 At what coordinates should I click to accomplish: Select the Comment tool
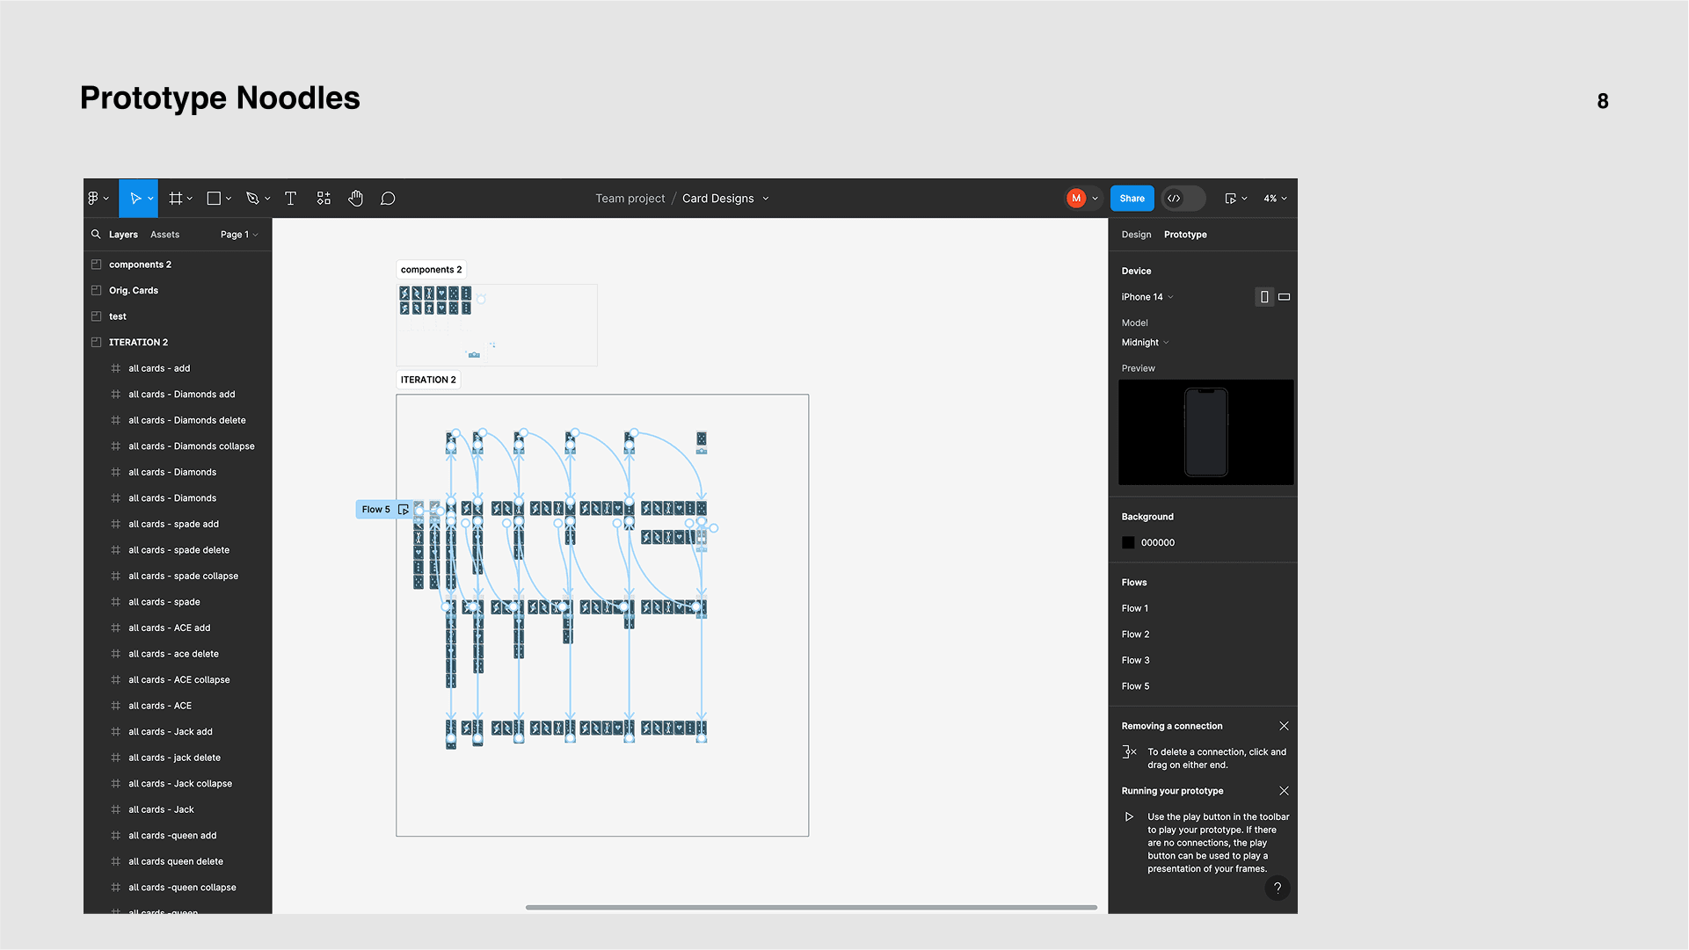[388, 199]
